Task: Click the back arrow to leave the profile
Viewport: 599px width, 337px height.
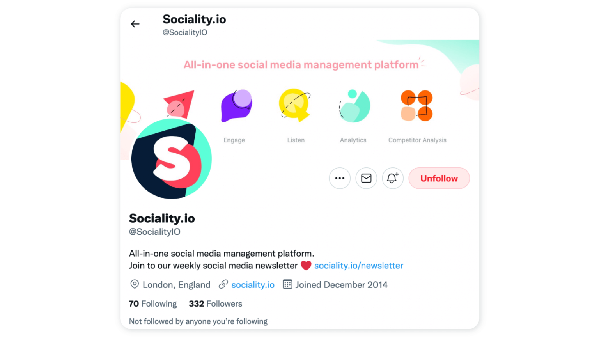Action: [135, 24]
